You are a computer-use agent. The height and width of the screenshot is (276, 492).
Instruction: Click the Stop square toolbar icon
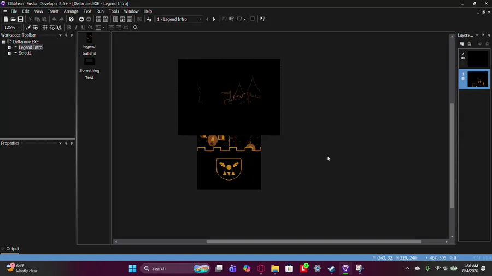[x=253, y=19]
